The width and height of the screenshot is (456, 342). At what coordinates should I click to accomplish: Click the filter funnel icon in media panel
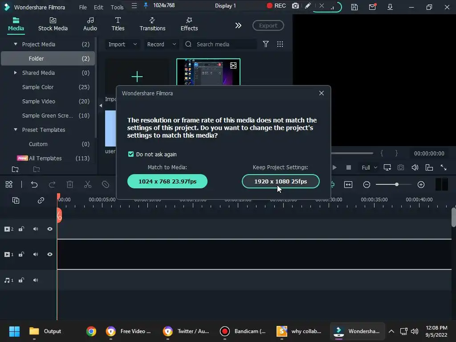click(265, 44)
